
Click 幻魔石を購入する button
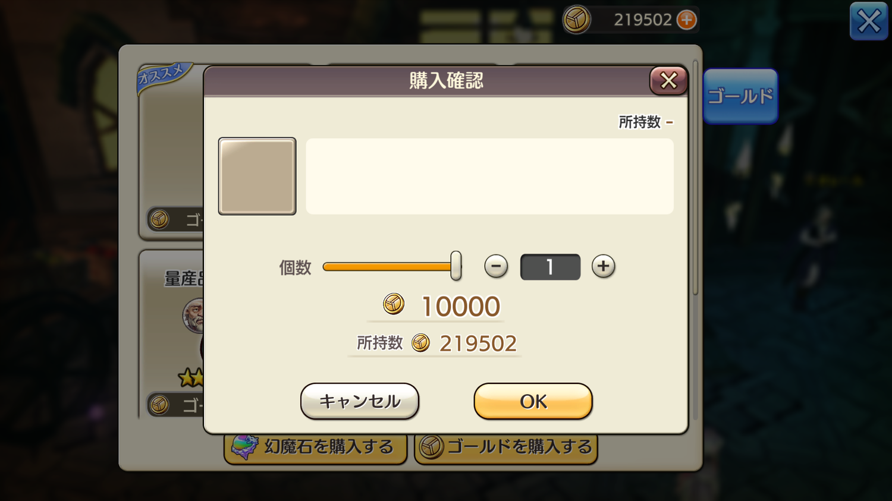316,447
